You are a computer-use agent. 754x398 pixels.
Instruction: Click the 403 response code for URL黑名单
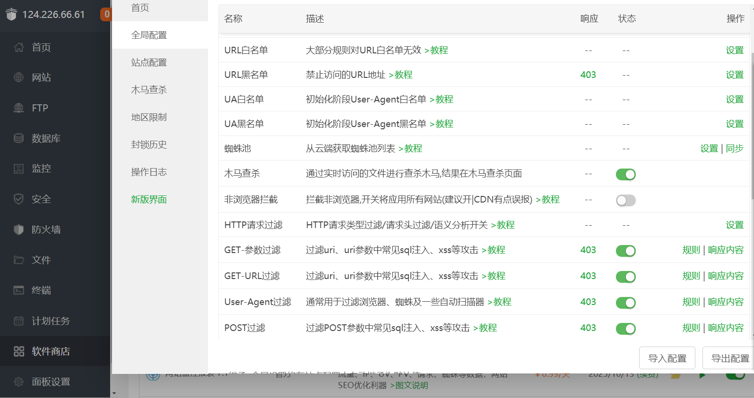588,75
